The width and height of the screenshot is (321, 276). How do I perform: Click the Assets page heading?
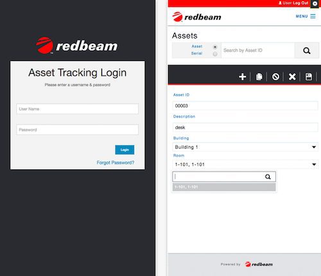185,35
